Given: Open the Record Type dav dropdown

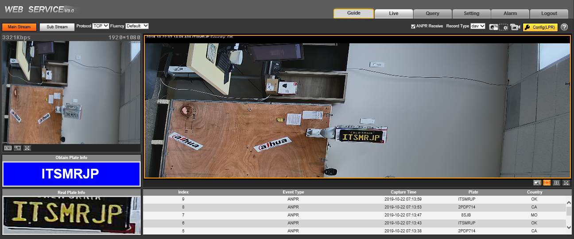Looking at the screenshot, I should (478, 27).
